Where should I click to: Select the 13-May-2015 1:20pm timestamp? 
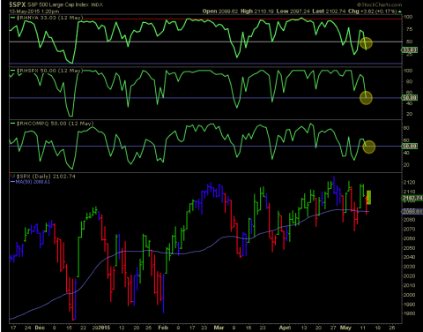pyautogui.click(x=33, y=11)
